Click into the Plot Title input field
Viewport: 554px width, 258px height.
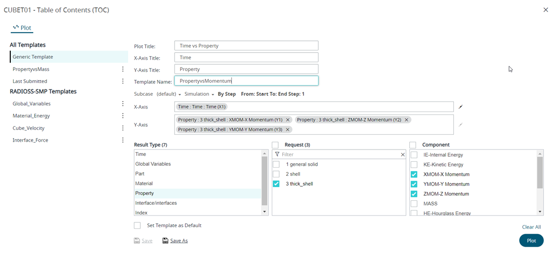point(246,46)
